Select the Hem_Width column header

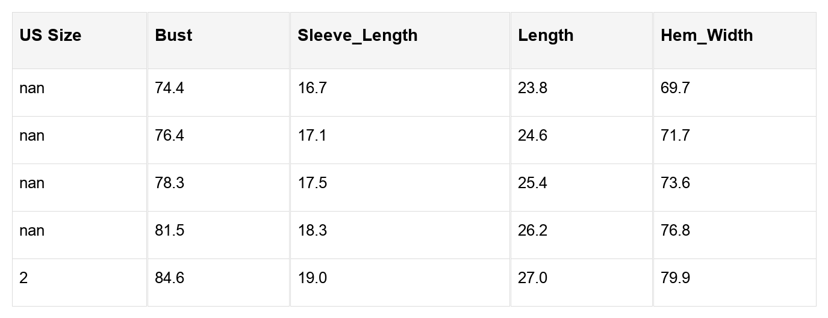point(706,35)
